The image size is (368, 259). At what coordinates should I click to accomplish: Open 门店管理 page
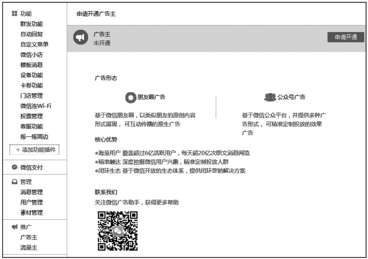(x=32, y=96)
